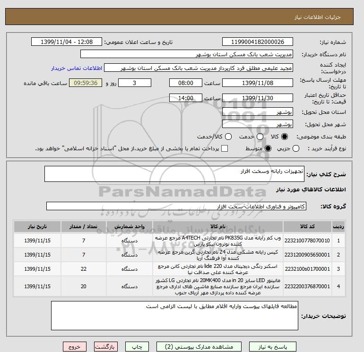
Task: Click the response deadline date field 1399/11/08
Action: click(x=258, y=83)
